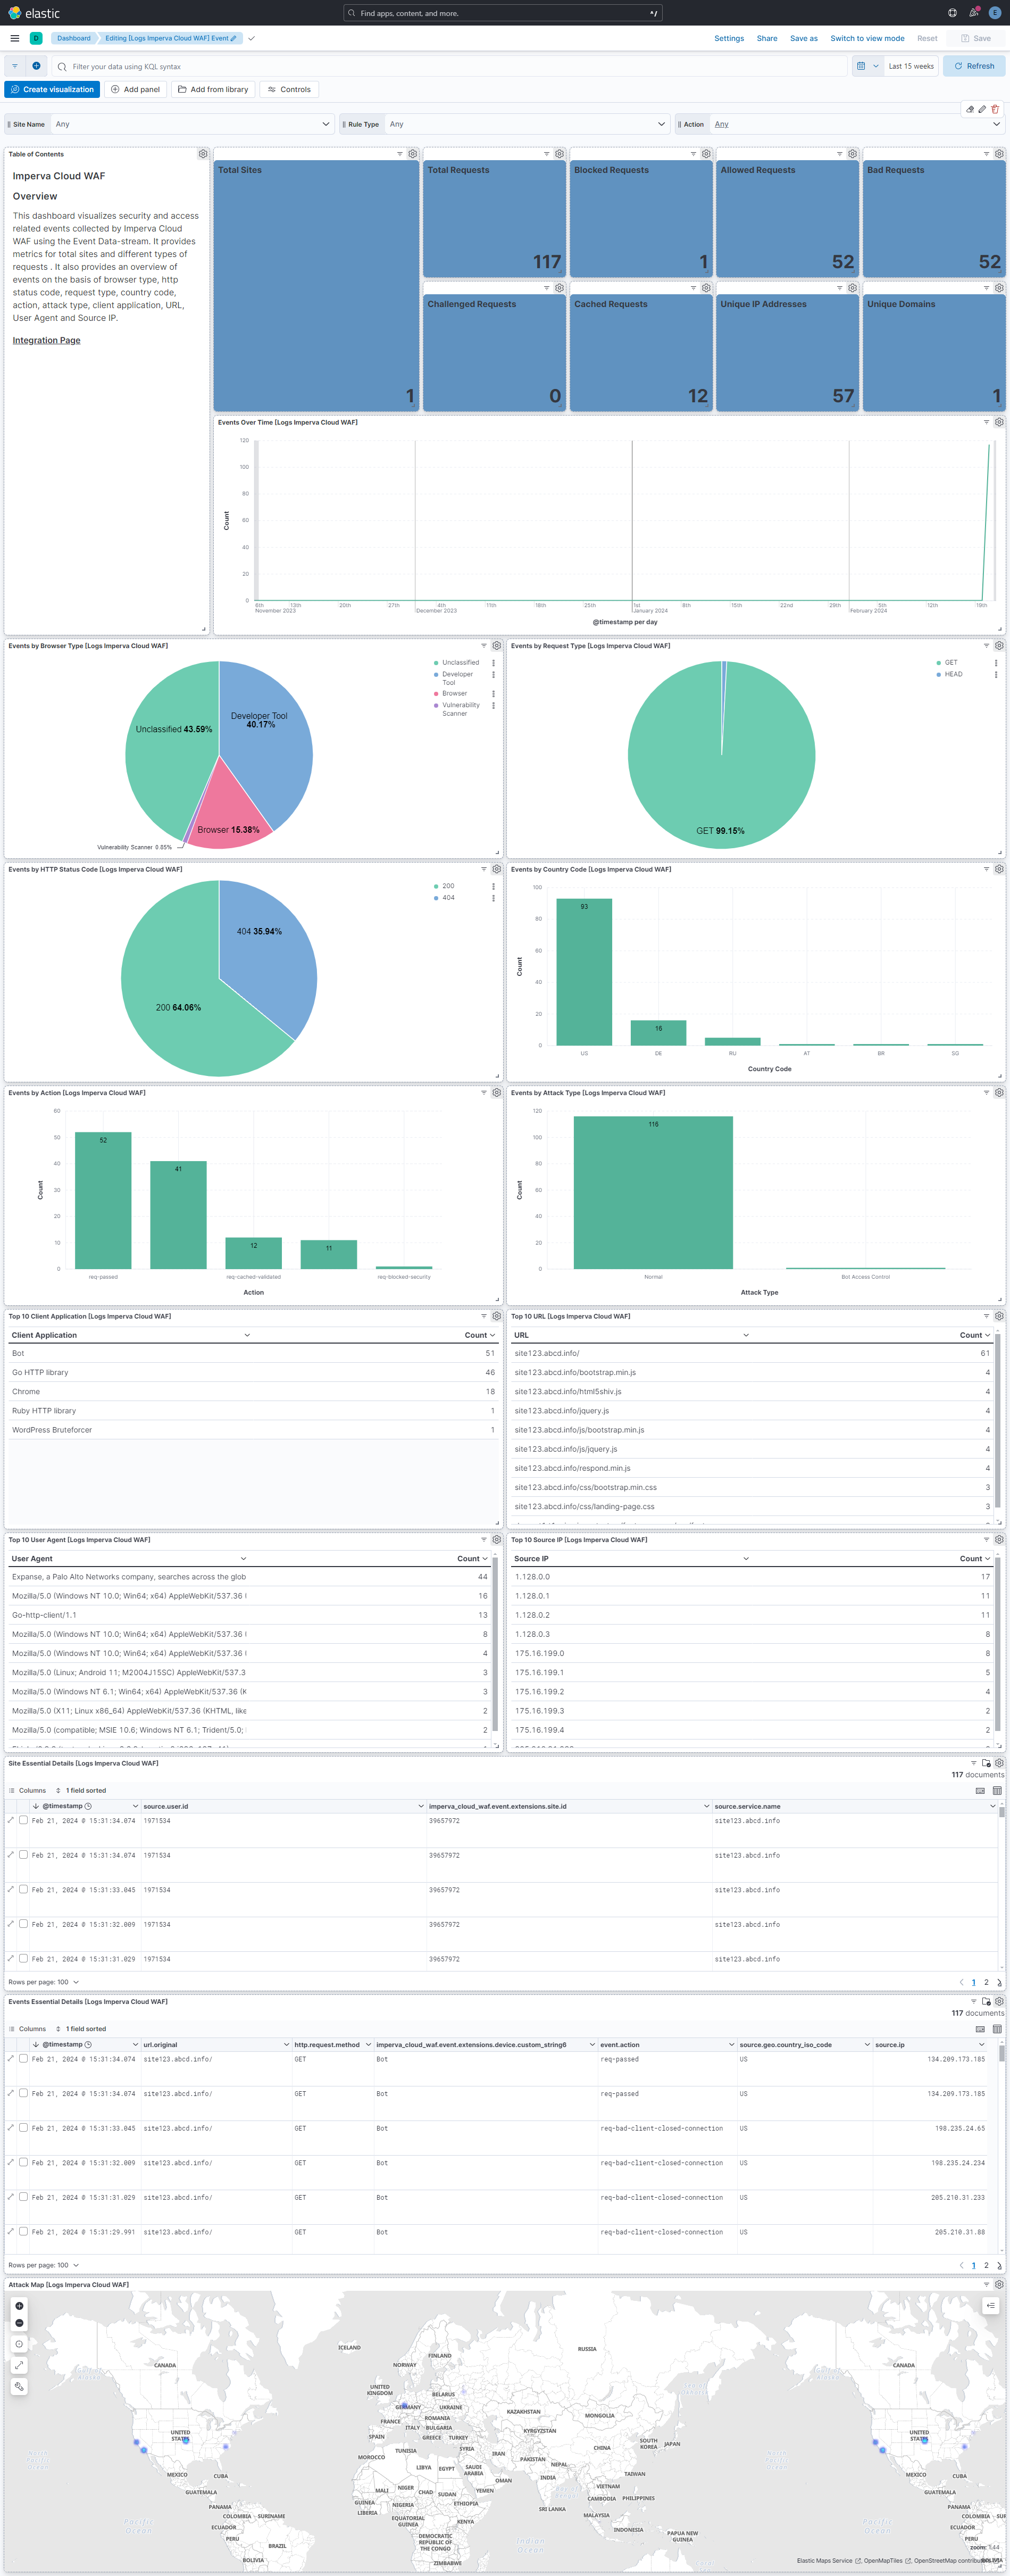Open the main navigation hamburger menu
Screen dimensions: 1010x2576
15,38
